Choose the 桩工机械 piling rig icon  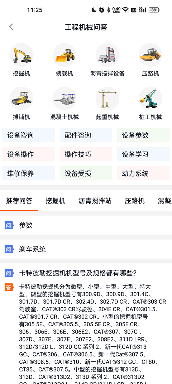click(150, 99)
